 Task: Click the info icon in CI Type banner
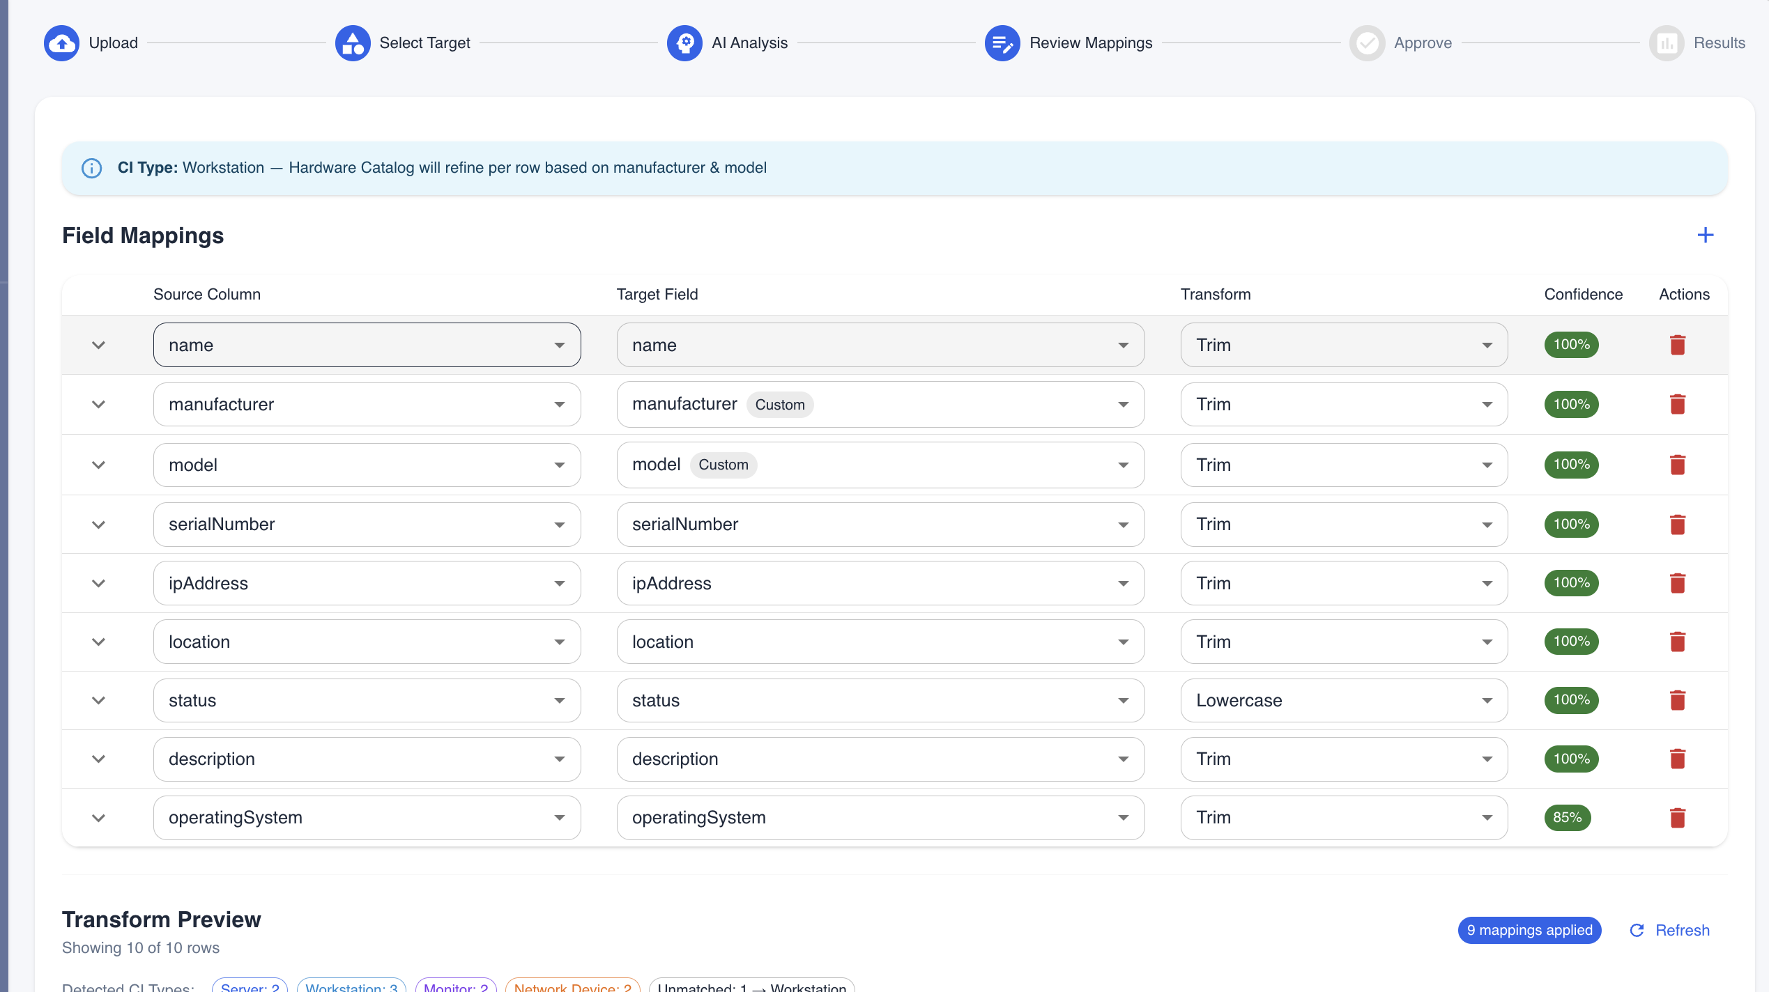(91, 168)
